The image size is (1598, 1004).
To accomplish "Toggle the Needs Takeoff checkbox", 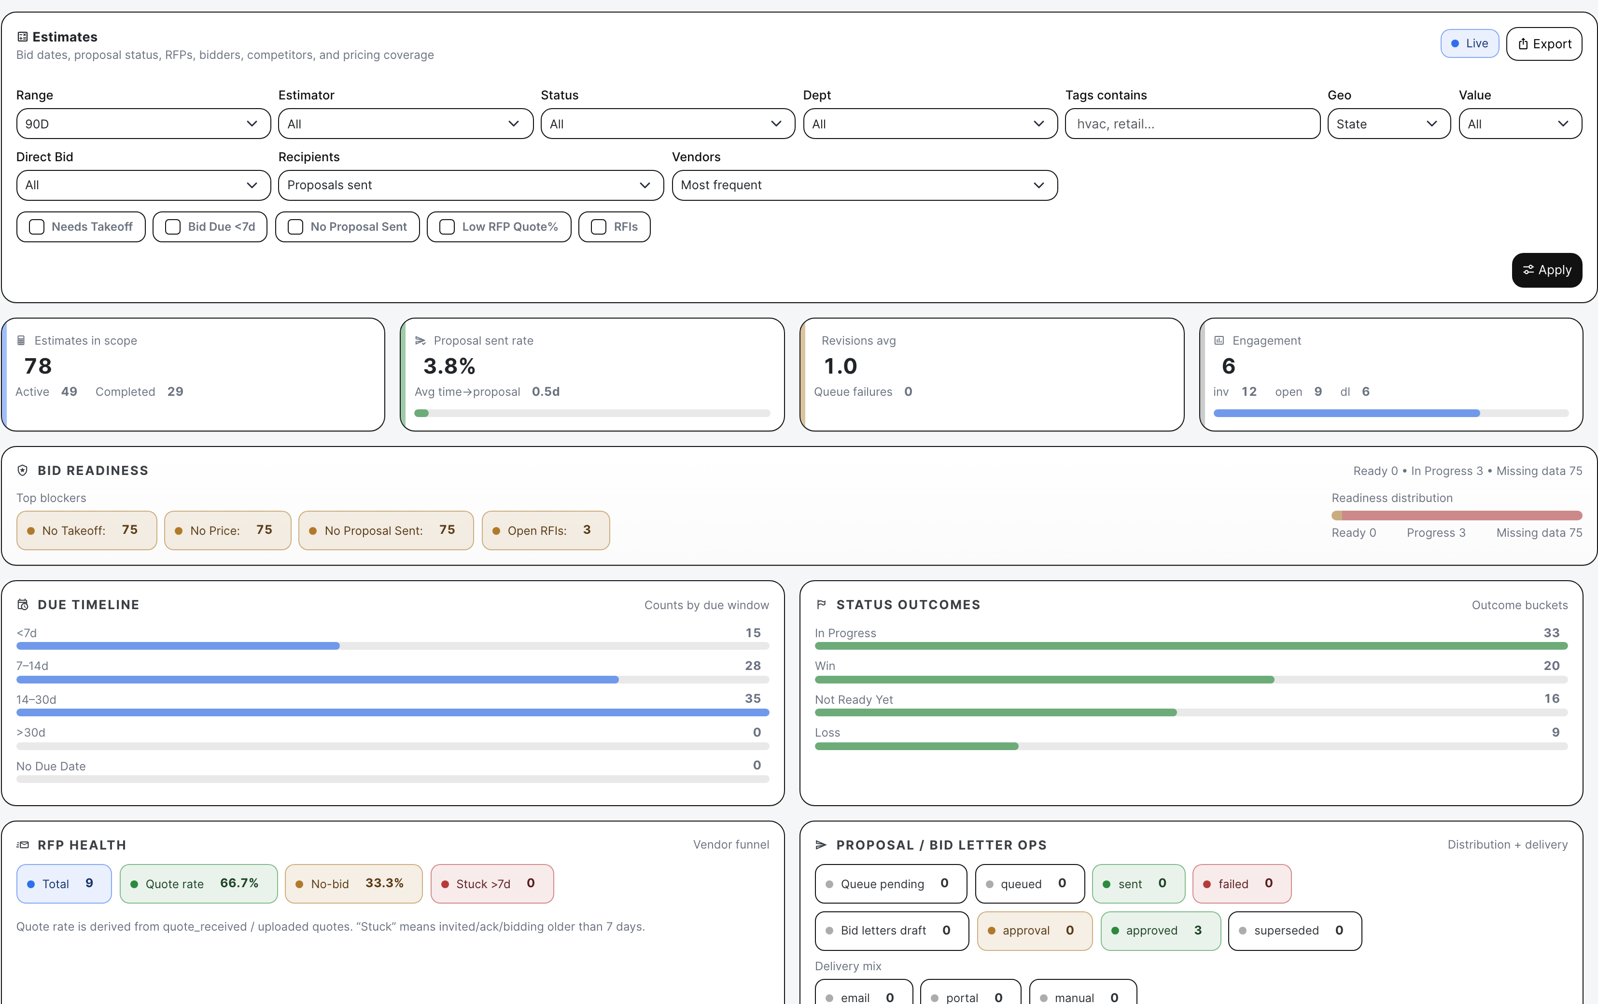I will [37, 227].
